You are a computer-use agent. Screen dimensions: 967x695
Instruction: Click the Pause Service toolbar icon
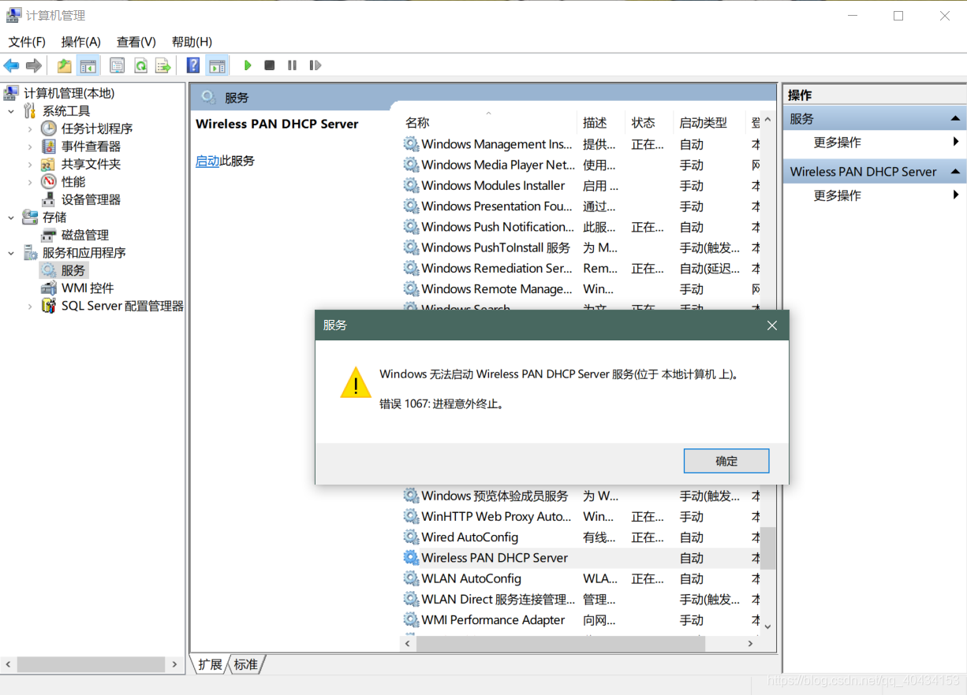pyautogui.click(x=292, y=65)
